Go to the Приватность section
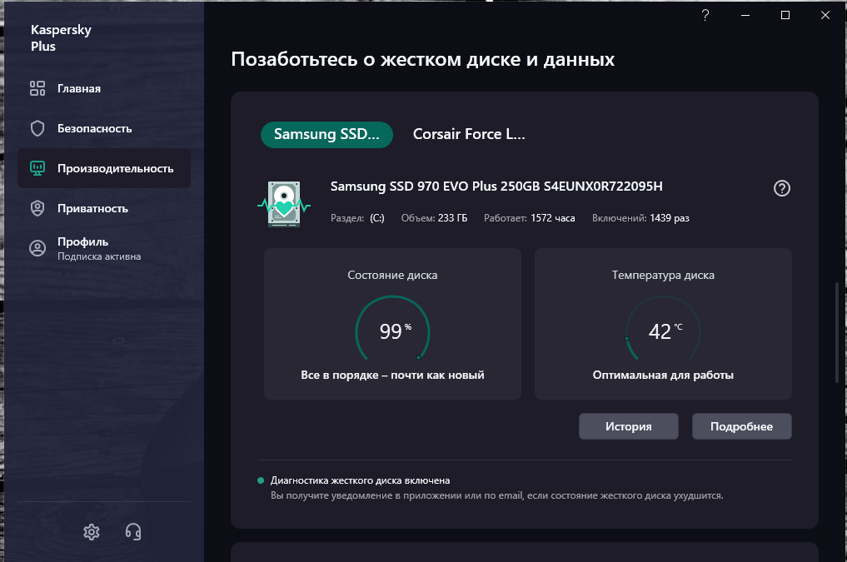The image size is (847, 562). tap(104, 208)
